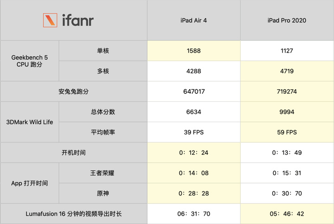The height and width of the screenshot is (224, 334).
Task: Select the 总体分数 row label
Action: point(103,112)
